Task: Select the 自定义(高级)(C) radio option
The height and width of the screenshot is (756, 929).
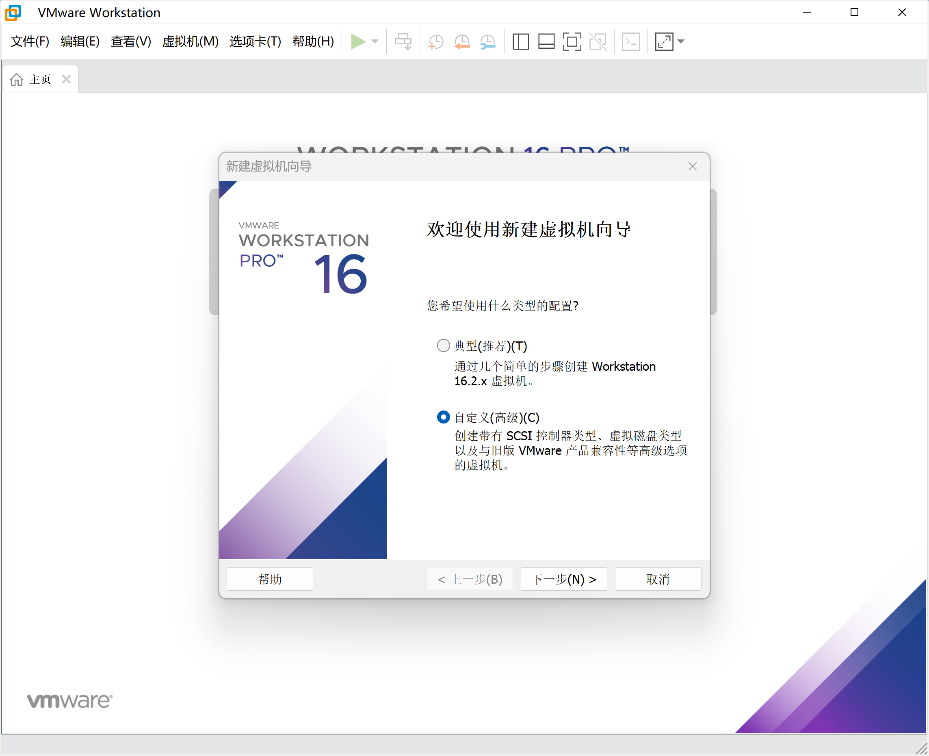Action: (x=443, y=417)
